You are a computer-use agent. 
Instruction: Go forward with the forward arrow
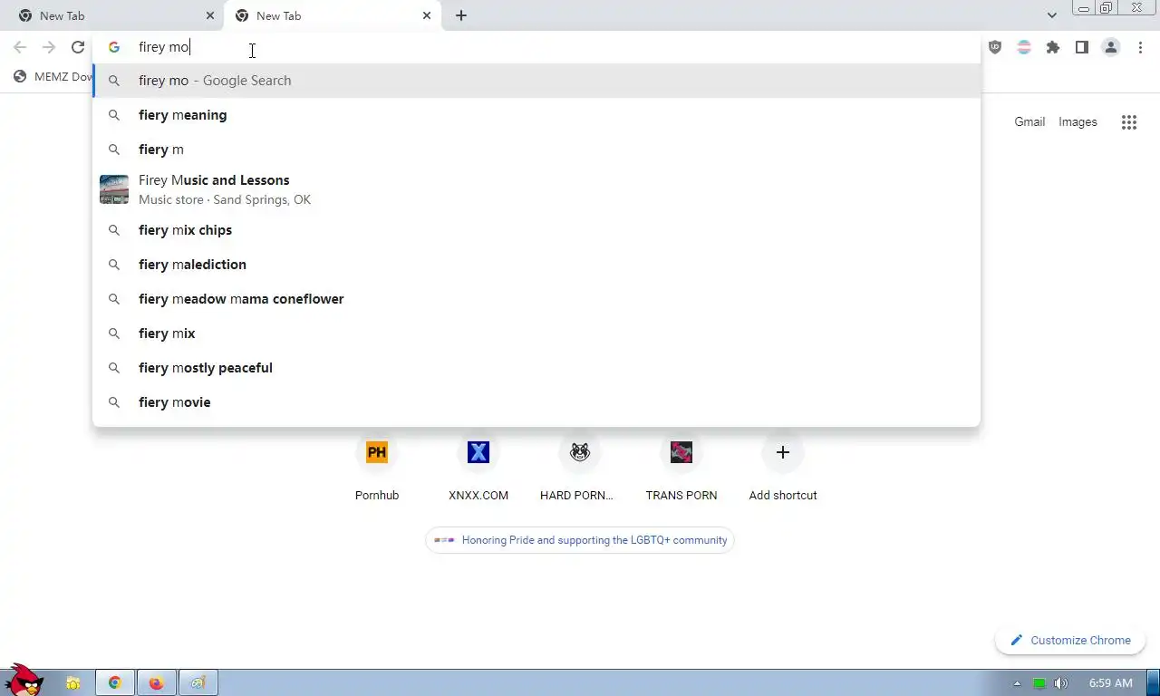tap(49, 47)
